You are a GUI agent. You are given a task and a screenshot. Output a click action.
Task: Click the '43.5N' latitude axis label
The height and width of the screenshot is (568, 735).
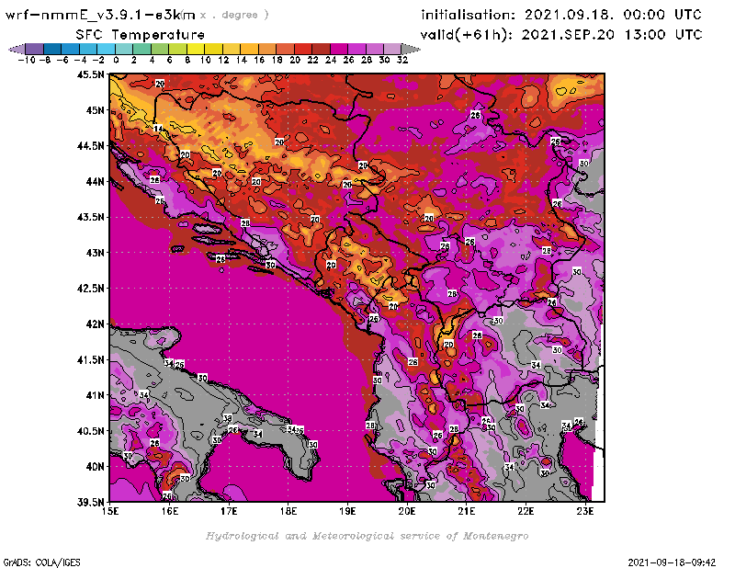[90, 217]
